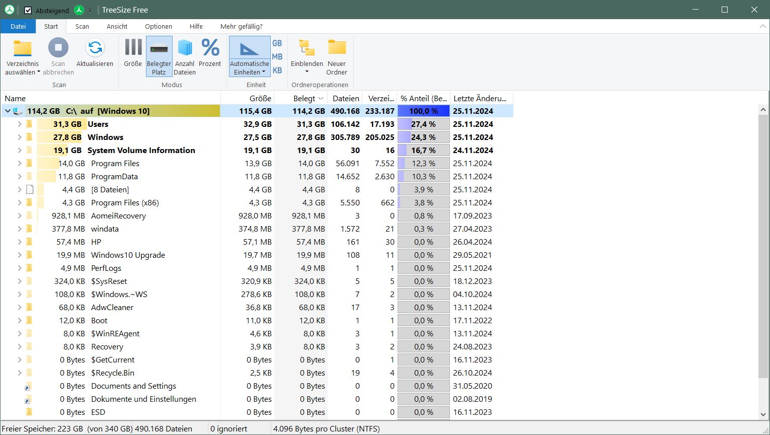Refresh with the Aktualisieren icon
Screen dimensions: 770x435
[95, 48]
